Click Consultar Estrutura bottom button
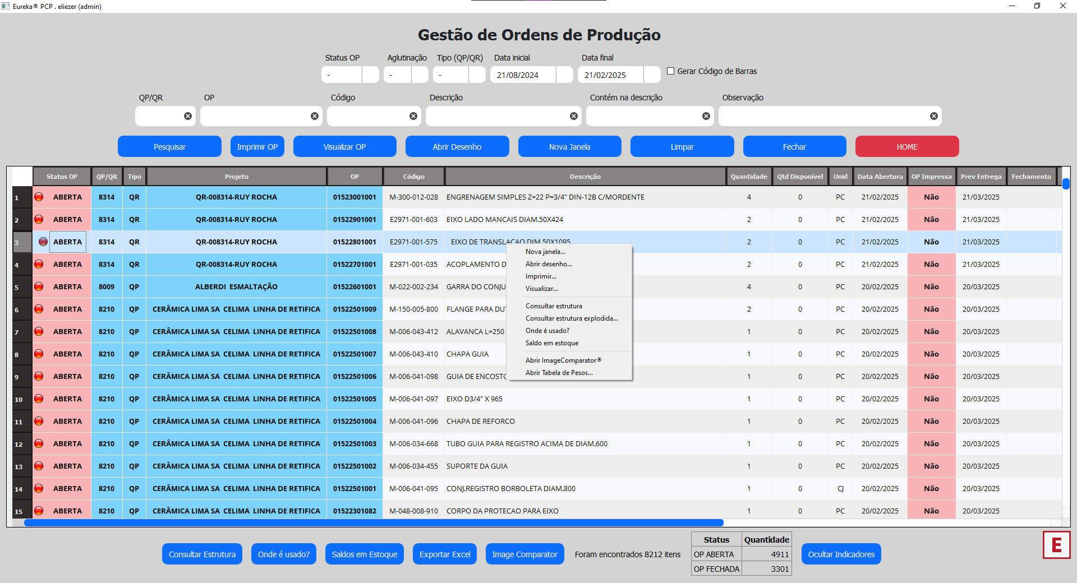Viewport: 1077px width, 583px height. coord(202,554)
